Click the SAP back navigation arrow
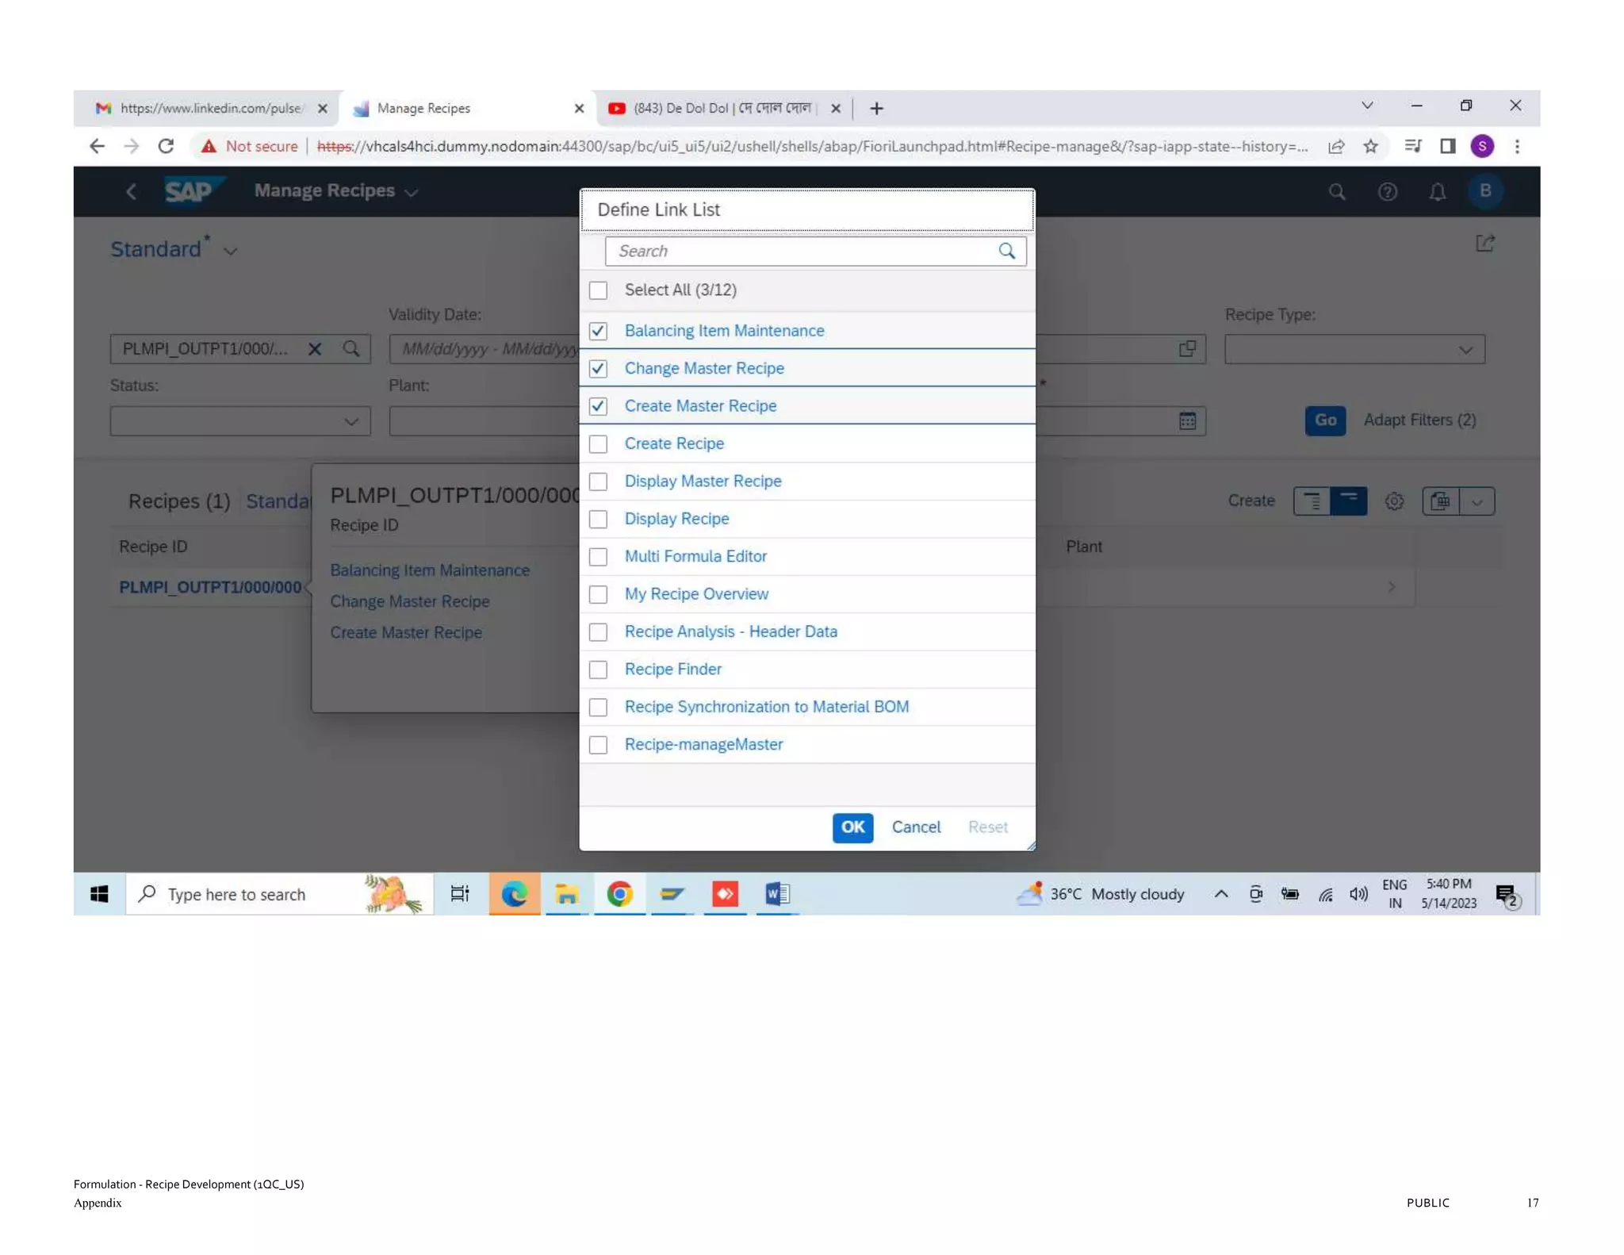 [132, 191]
